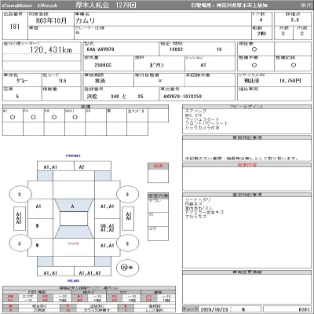Select inspector note 'アルミキズ'
This screenshot has width=314, height=314.
[195, 217]
